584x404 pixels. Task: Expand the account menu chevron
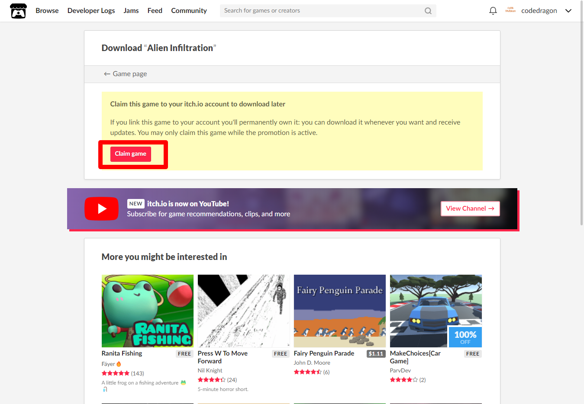[x=568, y=11]
